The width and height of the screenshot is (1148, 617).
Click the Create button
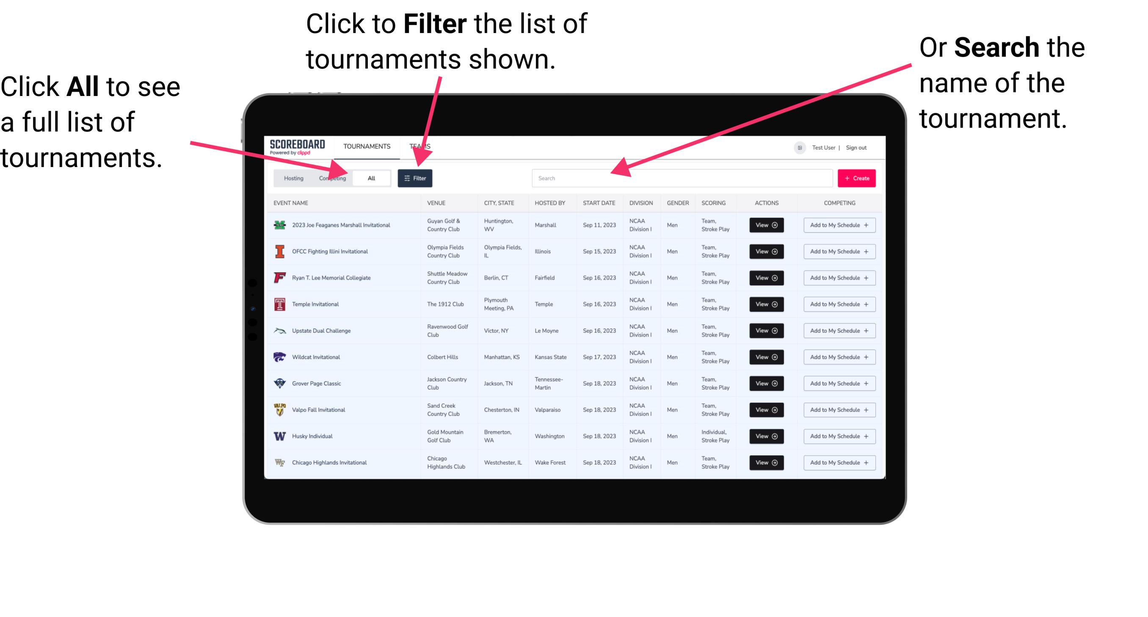pyautogui.click(x=855, y=178)
